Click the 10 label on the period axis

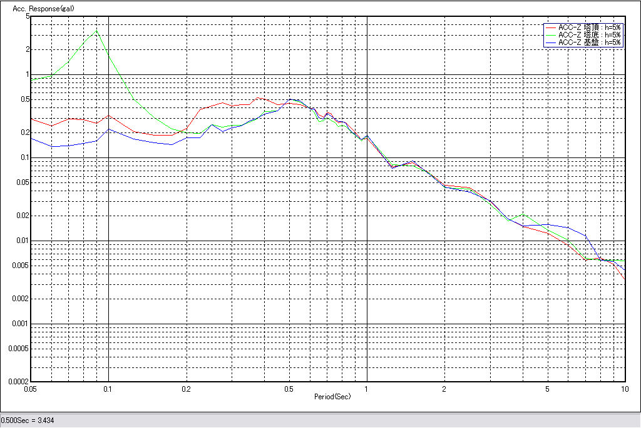(624, 389)
